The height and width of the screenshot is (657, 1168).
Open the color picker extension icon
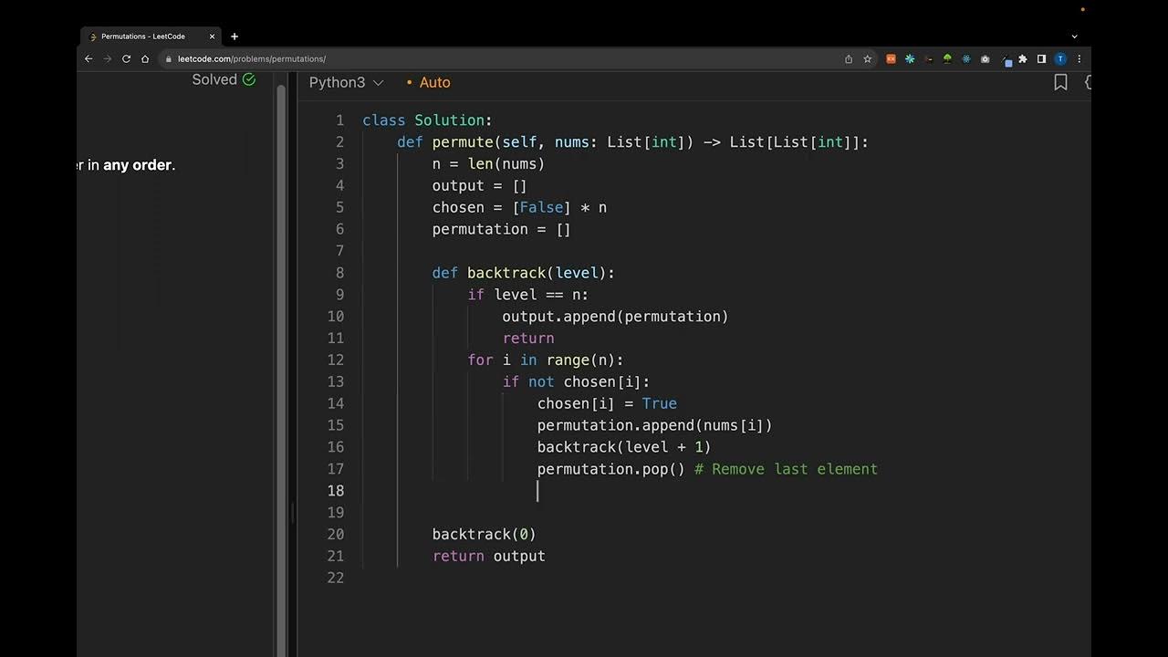1006,60
